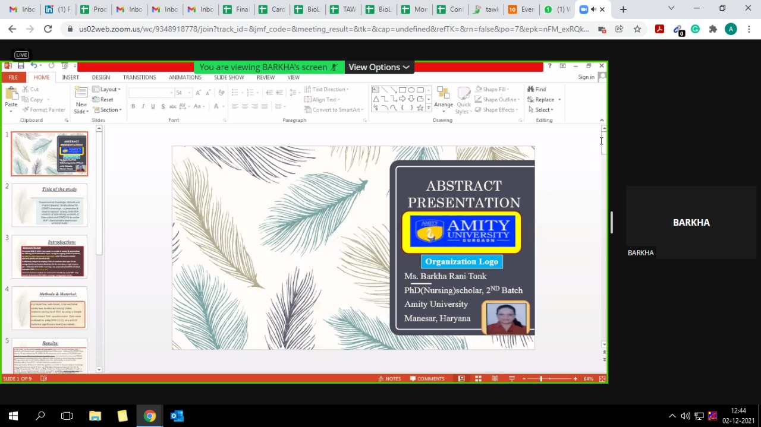Toggle text Shadow in Font group
Image resolution: width=761 pixels, height=427 pixels.
pos(162,106)
